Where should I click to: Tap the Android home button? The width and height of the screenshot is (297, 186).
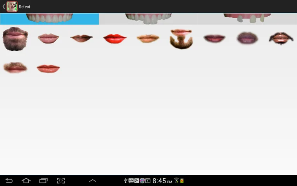pyautogui.click(x=26, y=181)
